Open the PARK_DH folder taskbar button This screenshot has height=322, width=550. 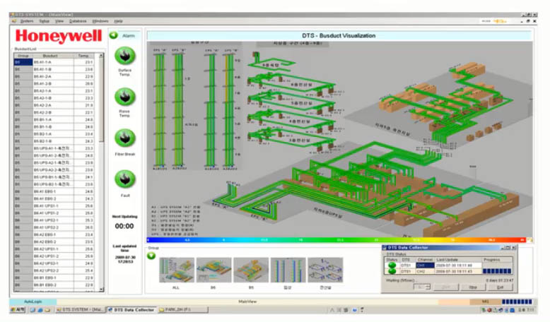(x=182, y=310)
